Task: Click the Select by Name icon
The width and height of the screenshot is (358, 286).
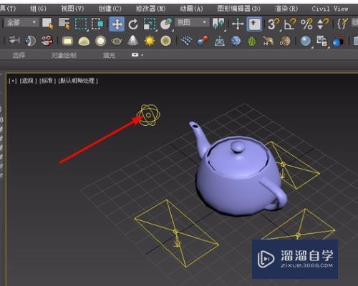Action: tap(64, 24)
